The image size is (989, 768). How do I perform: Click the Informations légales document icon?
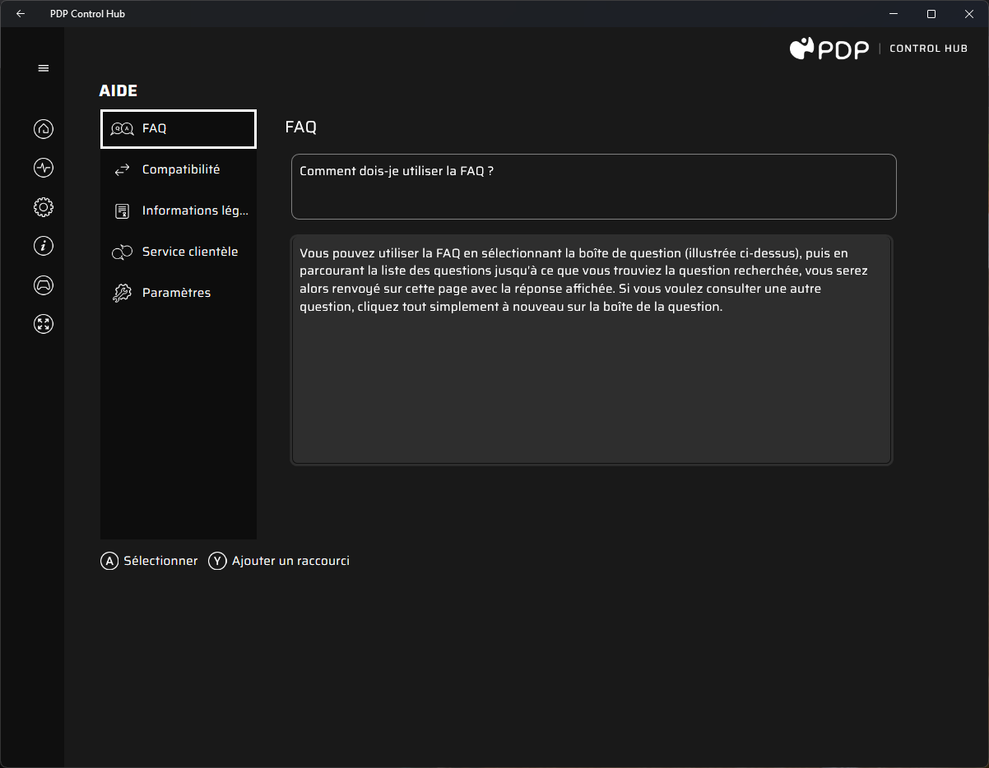point(122,211)
